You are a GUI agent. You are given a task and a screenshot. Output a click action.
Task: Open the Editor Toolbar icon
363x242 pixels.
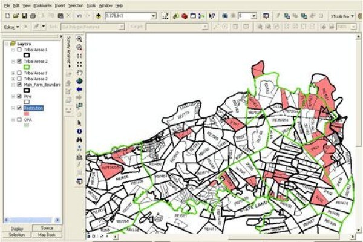(x=165, y=16)
